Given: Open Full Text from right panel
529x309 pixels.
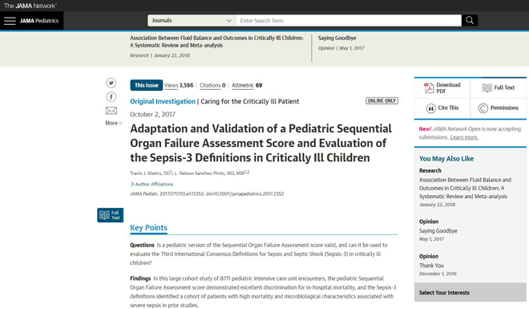Looking at the screenshot, I should (x=499, y=87).
